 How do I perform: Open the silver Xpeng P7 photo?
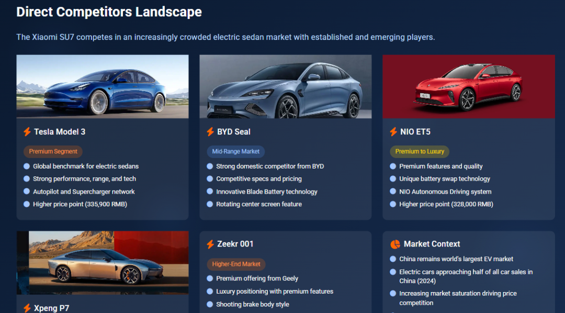tap(103, 263)
